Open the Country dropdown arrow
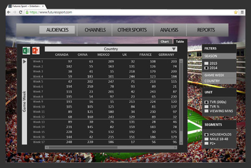Screen dimensions: 251x168 click(x=174, y=49)
